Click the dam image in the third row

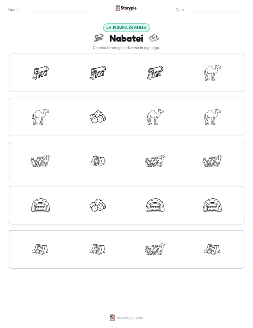point(98,161)
